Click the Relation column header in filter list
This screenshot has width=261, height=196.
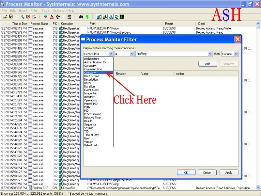(x=126, y=74)
